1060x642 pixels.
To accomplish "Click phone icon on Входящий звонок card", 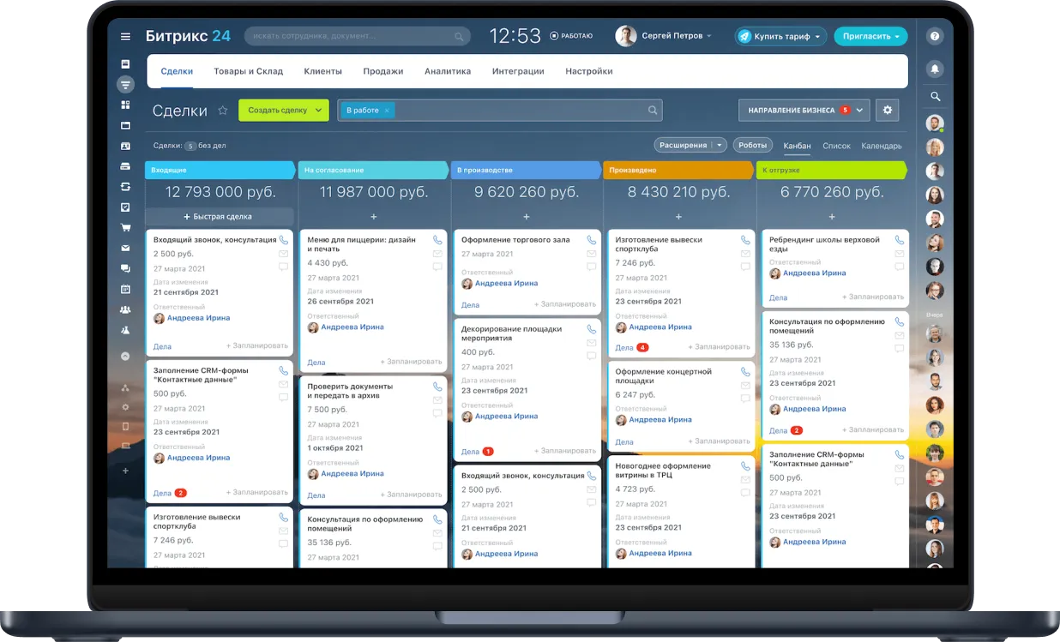I will pyautogui.click(x=285, y=240).
